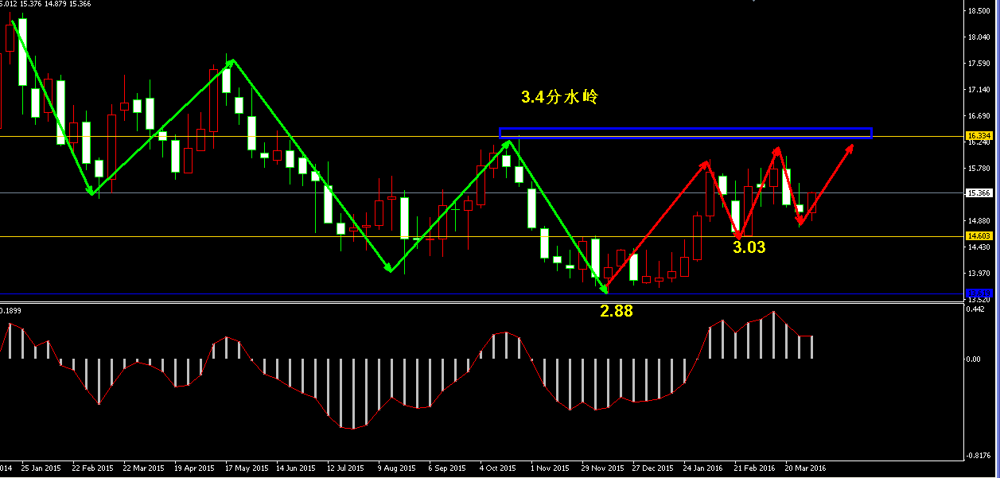Image resolution: width=1000 pixels, height=478 pixels.
Task: Click the blue rectangle resistance zone
Action: 685,133
